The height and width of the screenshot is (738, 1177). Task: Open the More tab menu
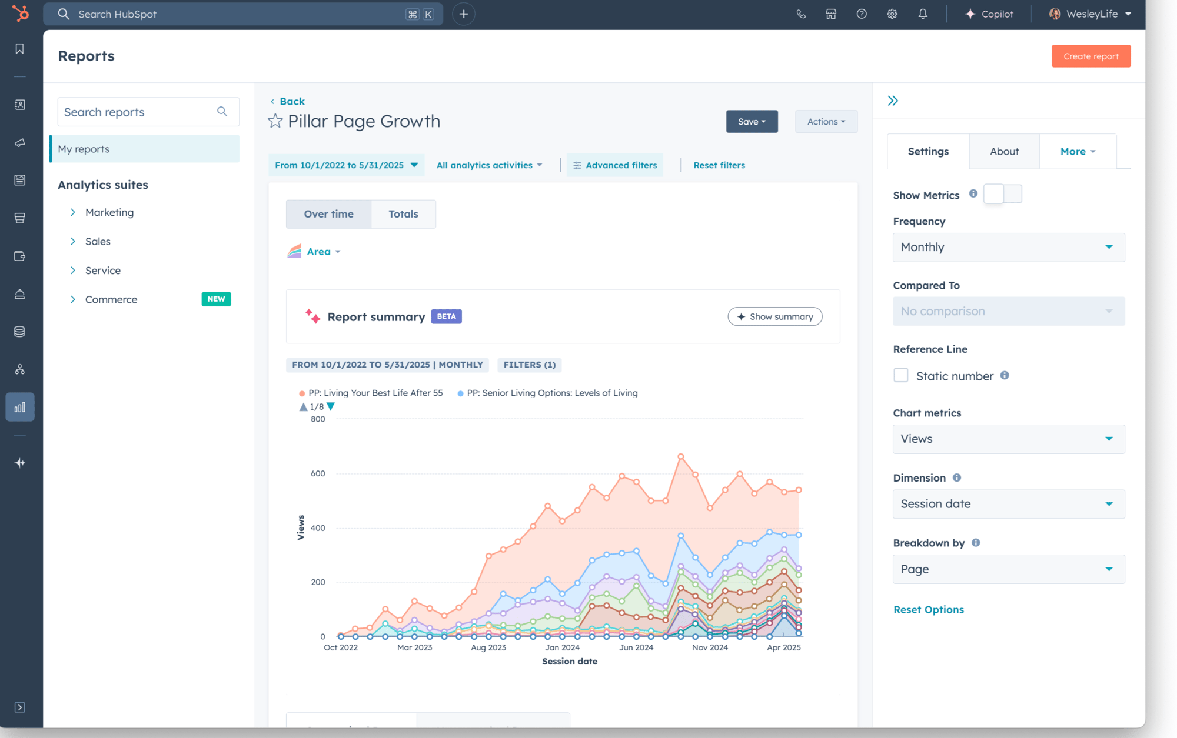coord(1078,152)
